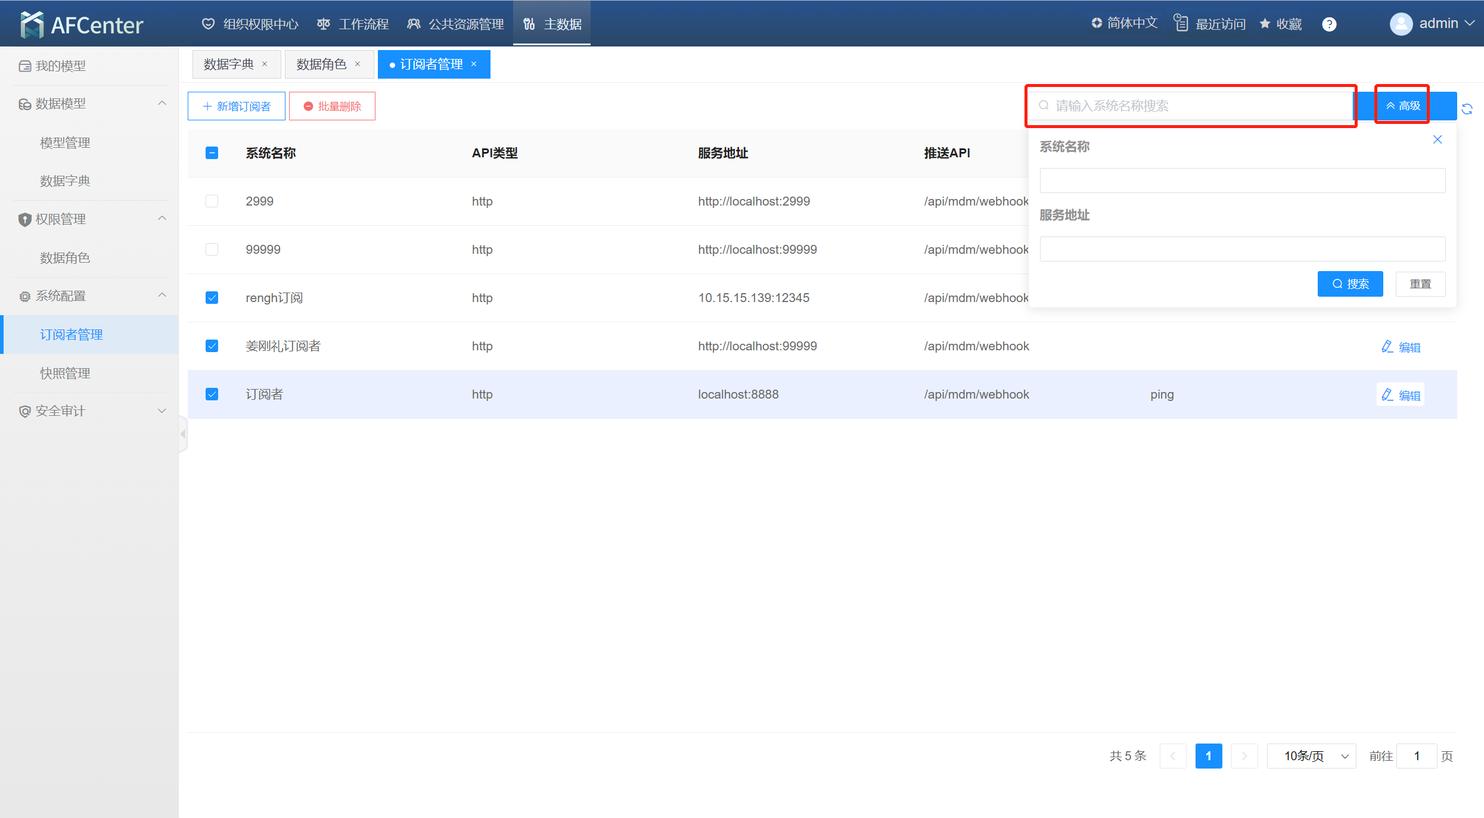
Task: Click the 重置 reset button
Action: coord(1420,284)
